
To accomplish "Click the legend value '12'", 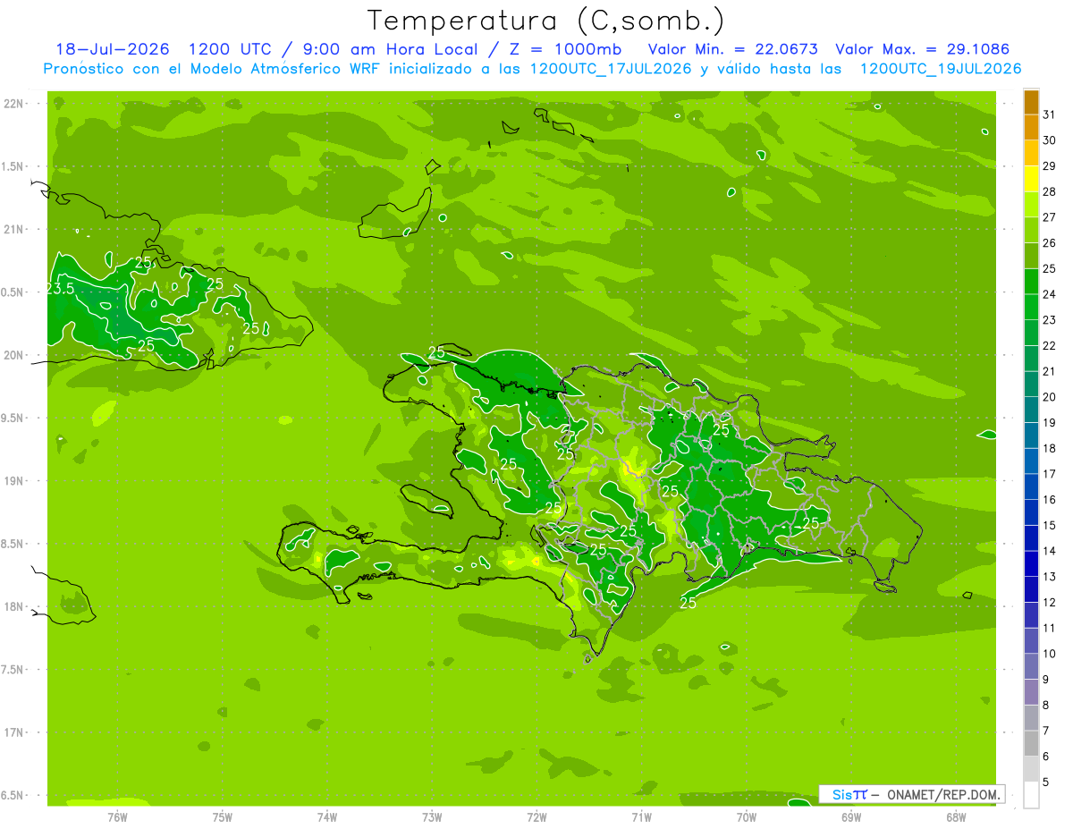I will [1049, 603].
